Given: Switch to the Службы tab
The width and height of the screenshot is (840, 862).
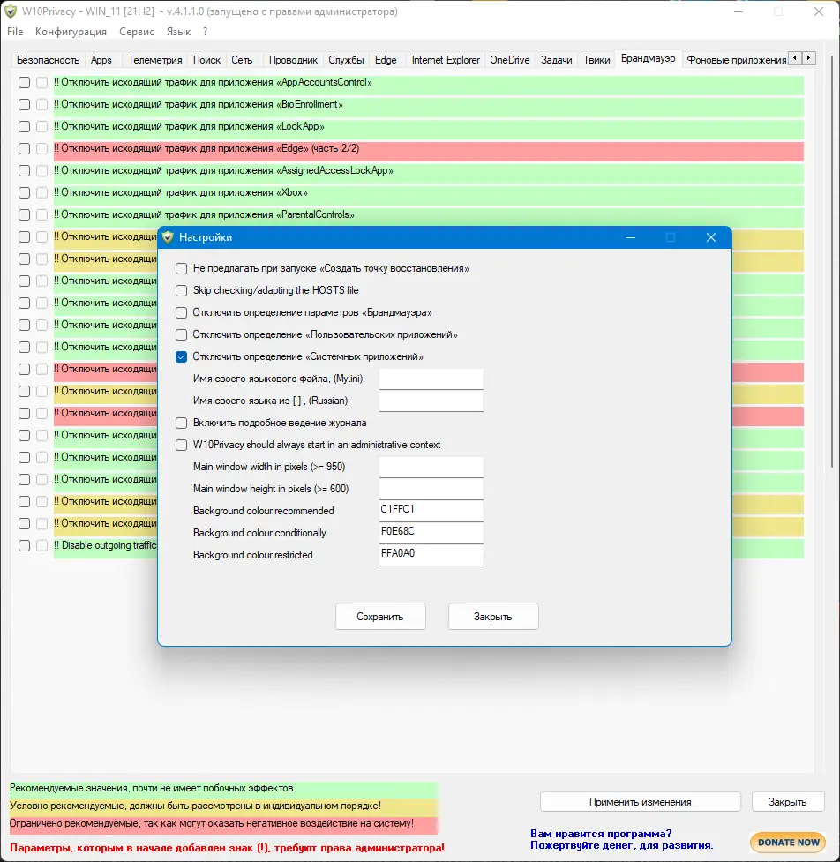Looking at the screenshot, I should pyautogui.click(x=347, y=60).
